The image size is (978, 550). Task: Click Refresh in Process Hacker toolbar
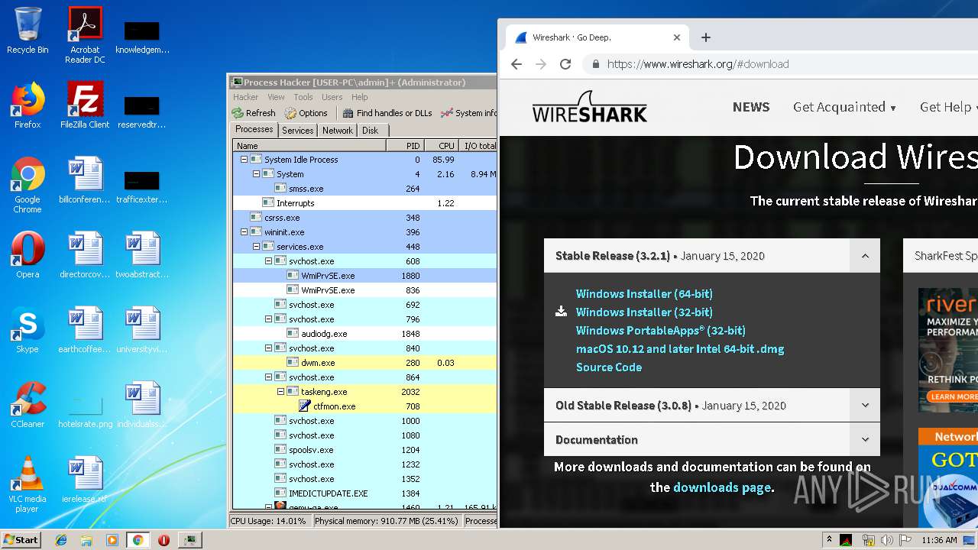click(254, 113)
